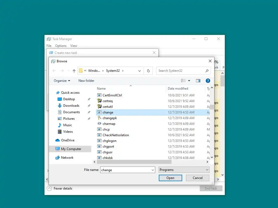The image size is (278, 208).
Task: Open the View menu in Task Manager
Action: (x=74, y=46)
